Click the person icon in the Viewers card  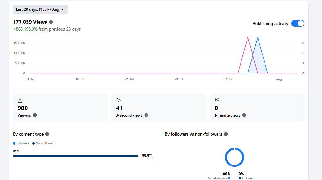[x=20, y=100]
